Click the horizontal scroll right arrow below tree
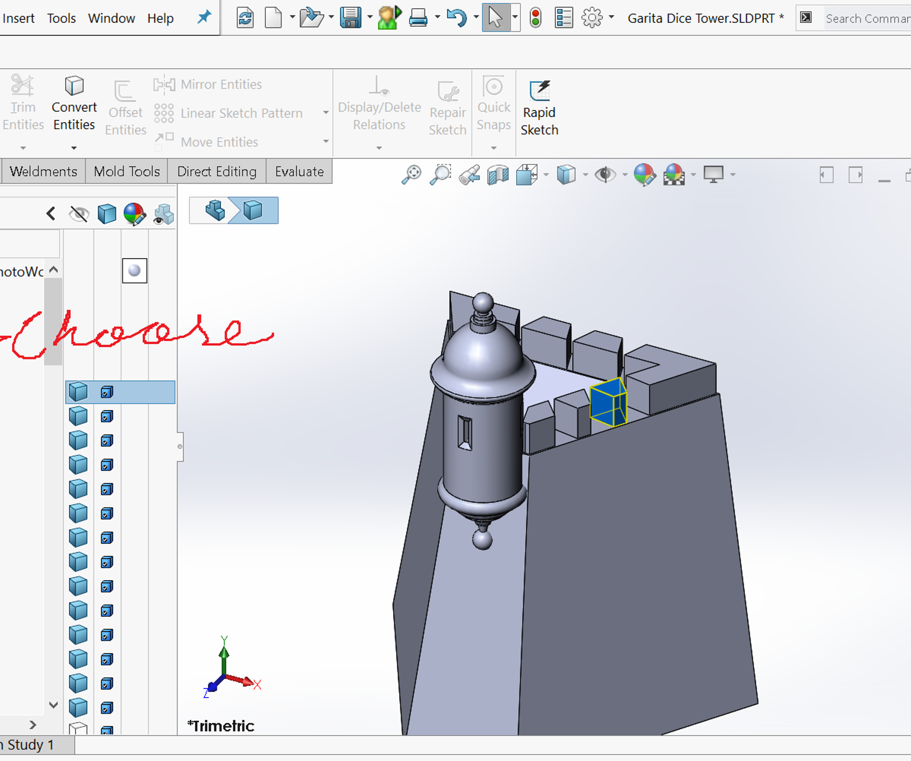Viewport: 911px width, 761px height. 33,725
